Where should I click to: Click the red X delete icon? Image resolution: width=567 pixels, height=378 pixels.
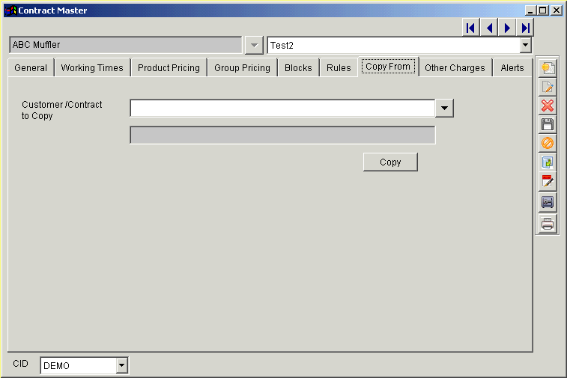click(x=548, y=106)
